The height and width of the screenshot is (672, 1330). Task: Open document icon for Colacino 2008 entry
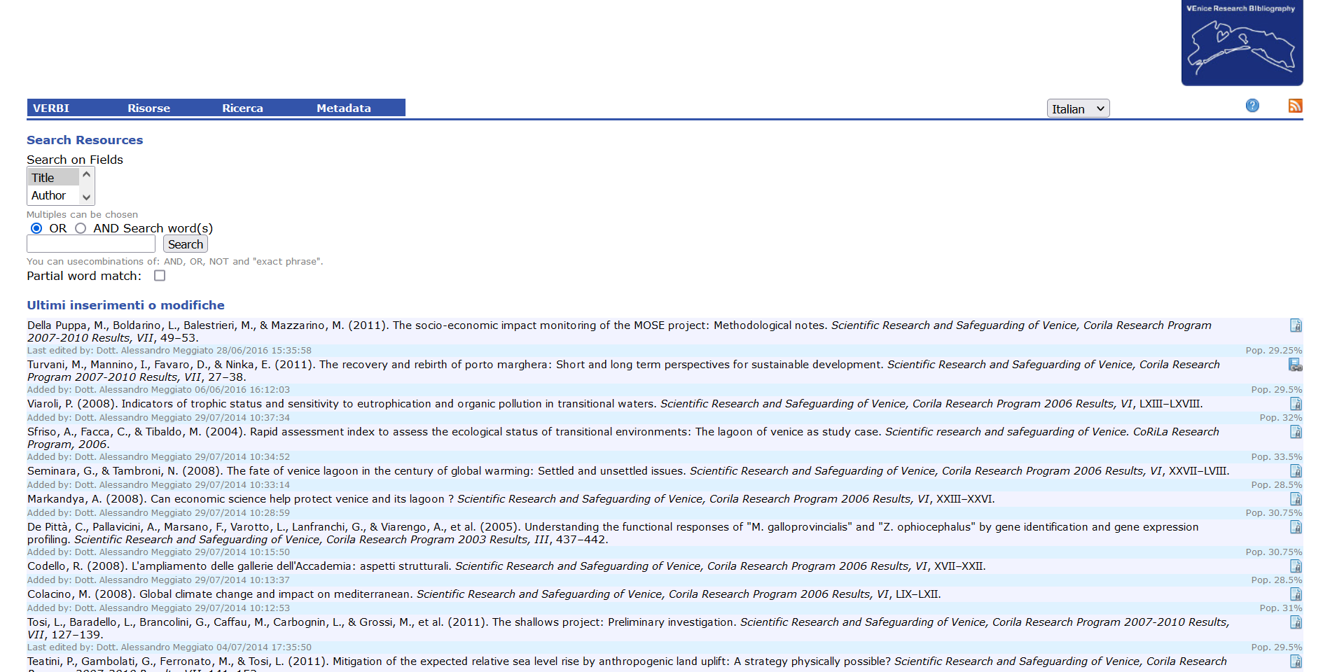[1296, 594]
